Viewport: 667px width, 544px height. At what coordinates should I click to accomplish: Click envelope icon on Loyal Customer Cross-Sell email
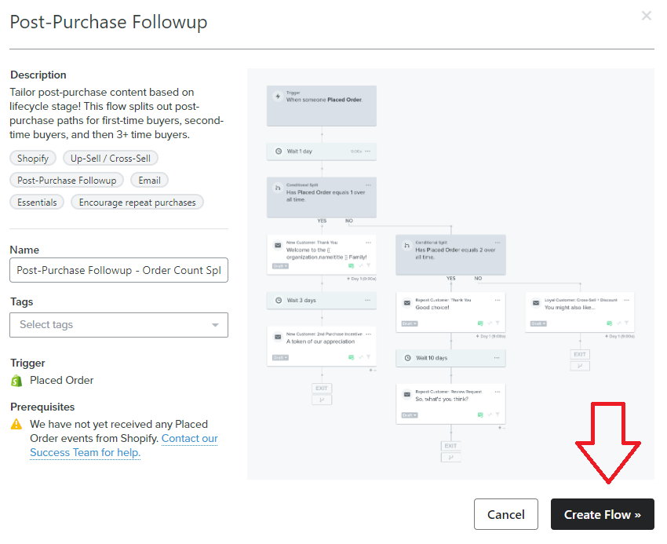pyautogui.click(x=536, y=303)
